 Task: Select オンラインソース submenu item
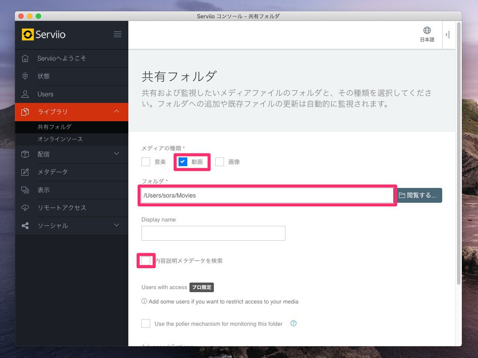[x=72, y=139]
